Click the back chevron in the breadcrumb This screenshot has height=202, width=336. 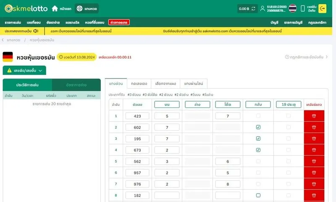click(x=3, y=40)
